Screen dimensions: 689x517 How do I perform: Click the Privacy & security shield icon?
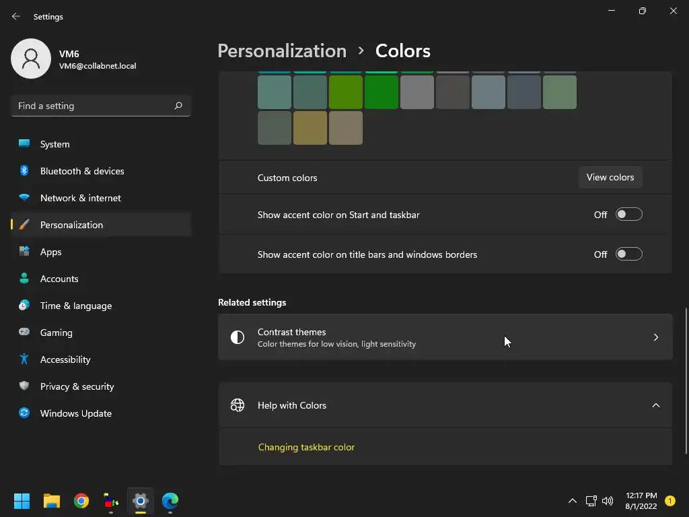pos(24,386)
